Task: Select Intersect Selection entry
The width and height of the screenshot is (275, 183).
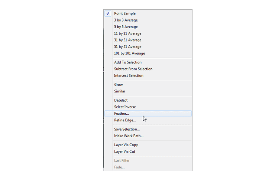Action: pyautogui.click(x=148, y=76)
